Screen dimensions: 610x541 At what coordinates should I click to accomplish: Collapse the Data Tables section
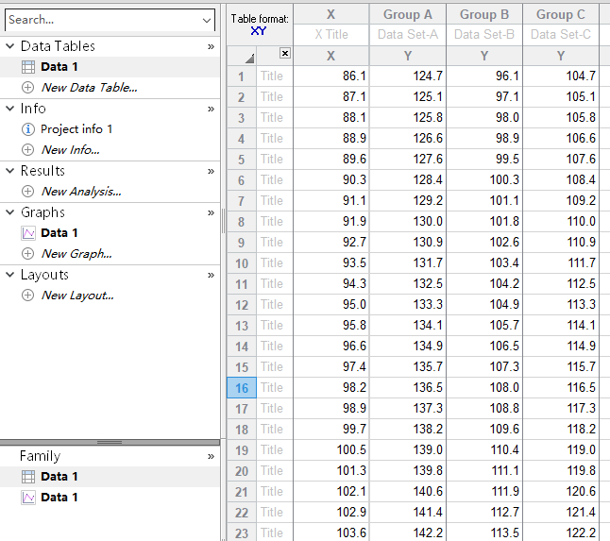click(x=10, y=46)
